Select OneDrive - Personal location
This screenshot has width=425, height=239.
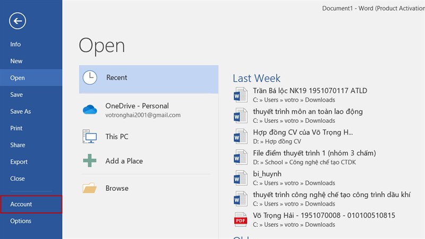point(137,106)
